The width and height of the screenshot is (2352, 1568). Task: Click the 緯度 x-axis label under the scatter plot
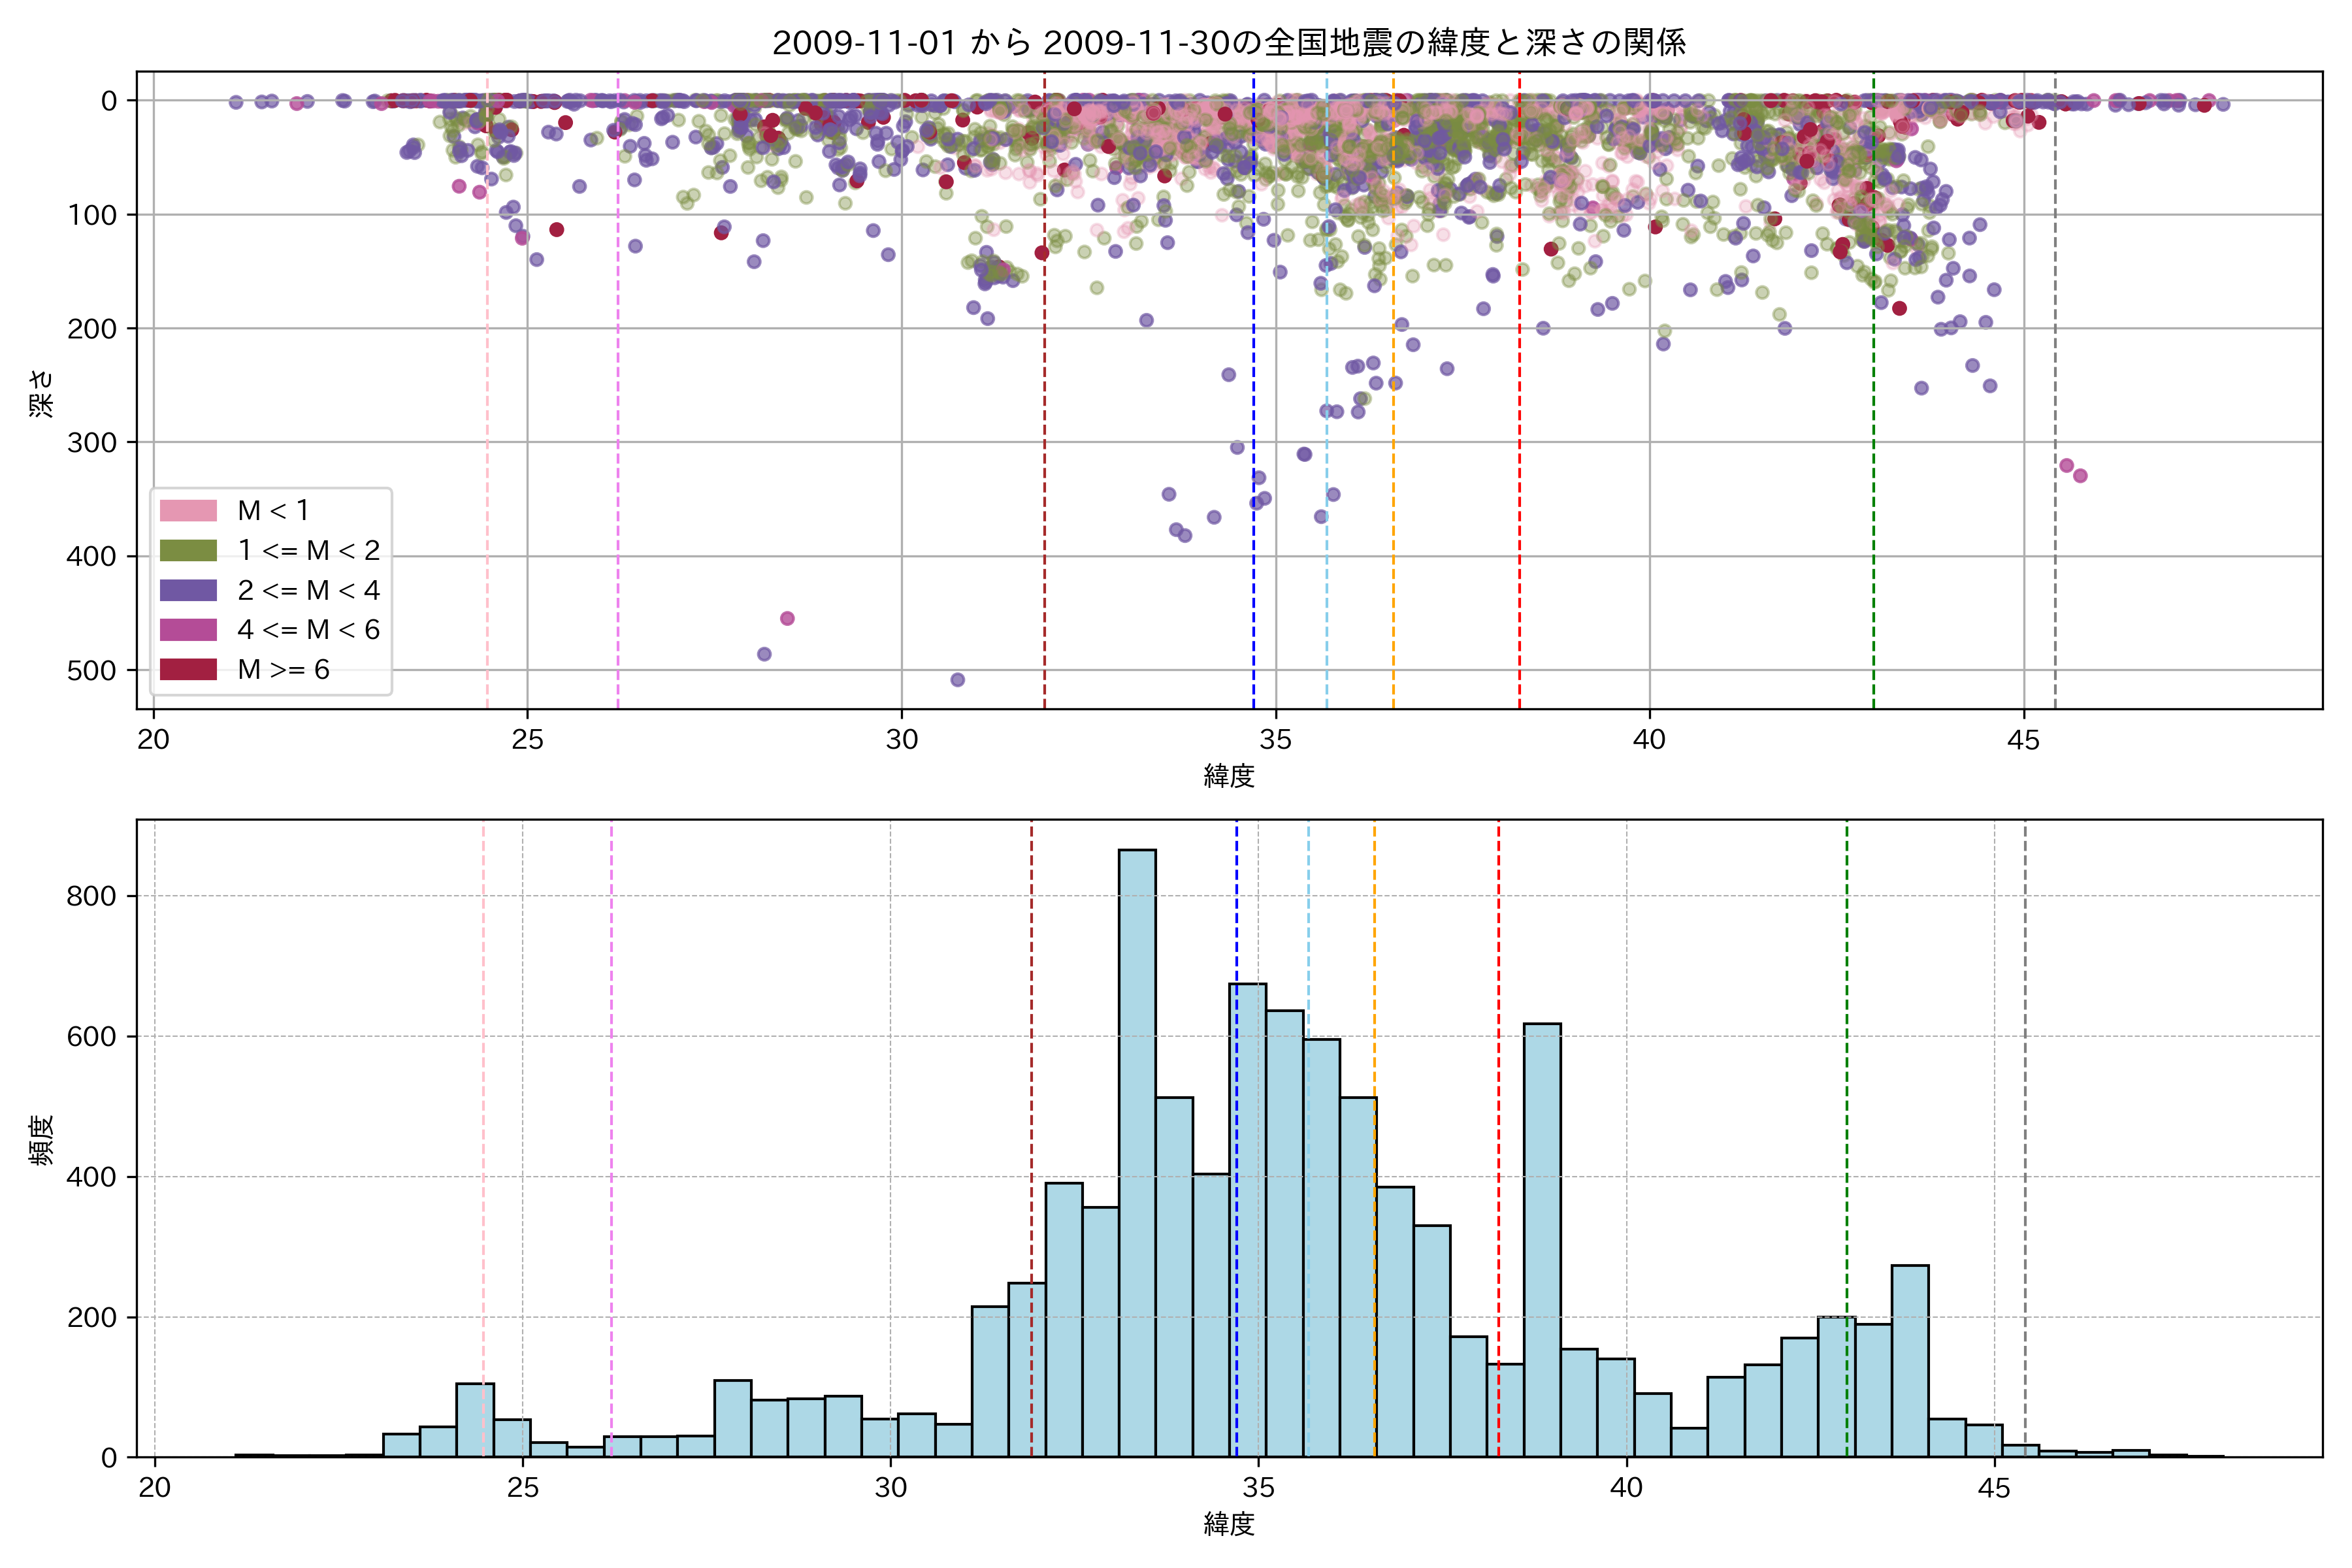tap(1228, 775)
